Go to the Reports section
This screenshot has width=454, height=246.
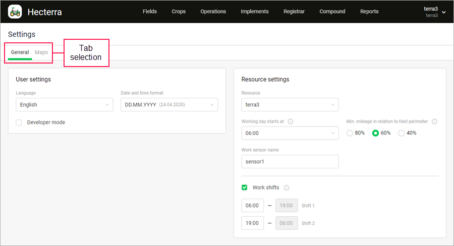[369, 12]
